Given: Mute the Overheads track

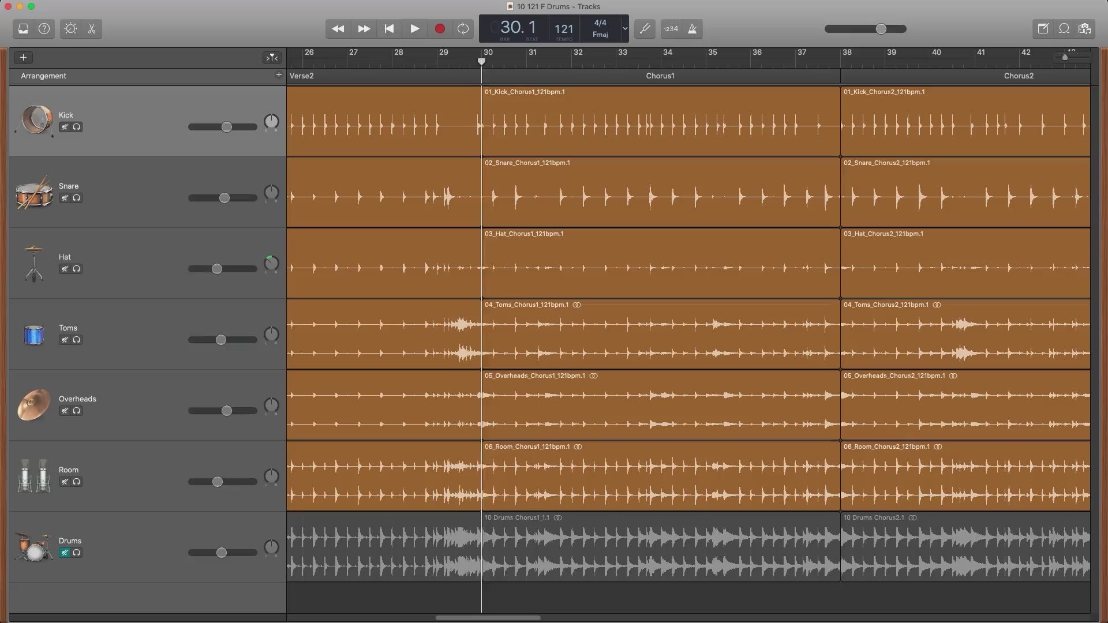Looking at the screenshot, I should coord(65,411).
